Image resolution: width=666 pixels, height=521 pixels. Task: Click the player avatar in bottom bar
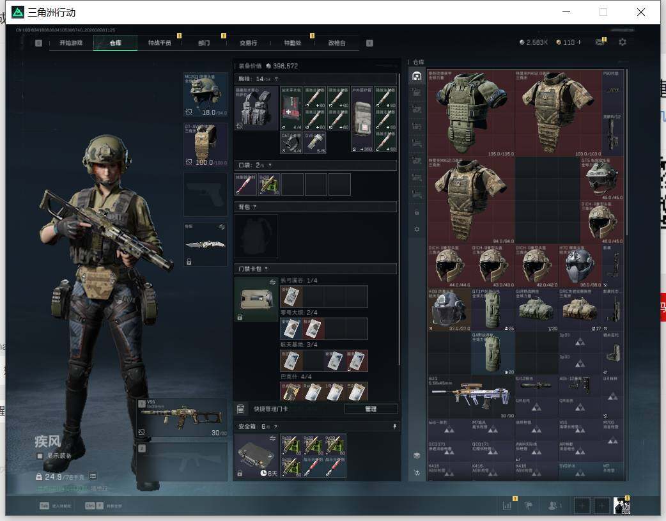(622, 505)
